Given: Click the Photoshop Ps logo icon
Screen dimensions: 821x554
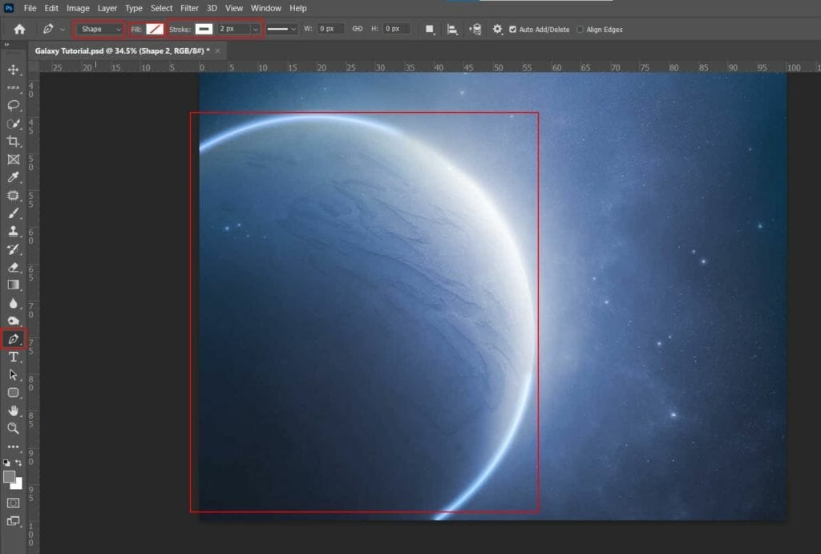Looking at the screenshot, I should tap(9, 8).
